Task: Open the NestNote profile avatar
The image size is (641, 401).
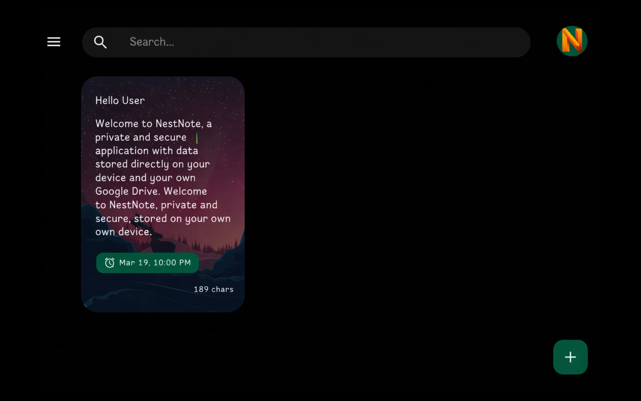Action: point(572,41)
